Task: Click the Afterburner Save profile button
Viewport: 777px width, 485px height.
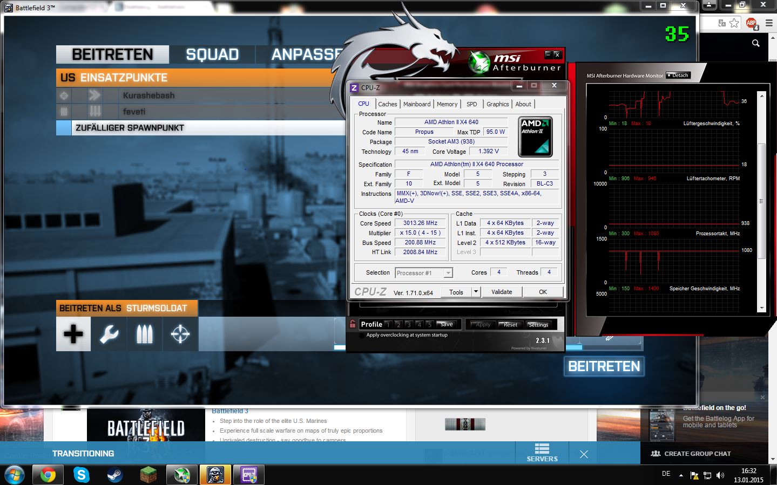Action: 447,324
